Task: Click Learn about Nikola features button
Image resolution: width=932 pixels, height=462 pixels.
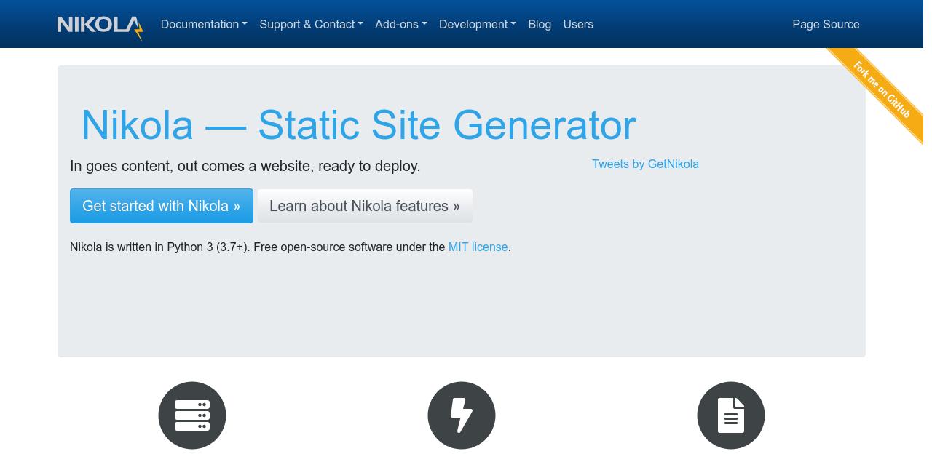Action: 365,206
